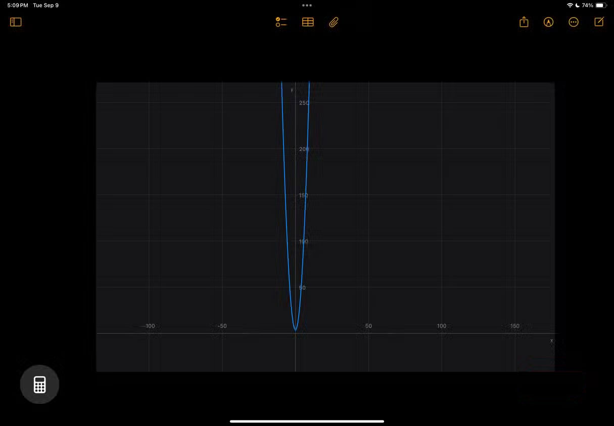Activate the Markup pen tool

point(548,22)
